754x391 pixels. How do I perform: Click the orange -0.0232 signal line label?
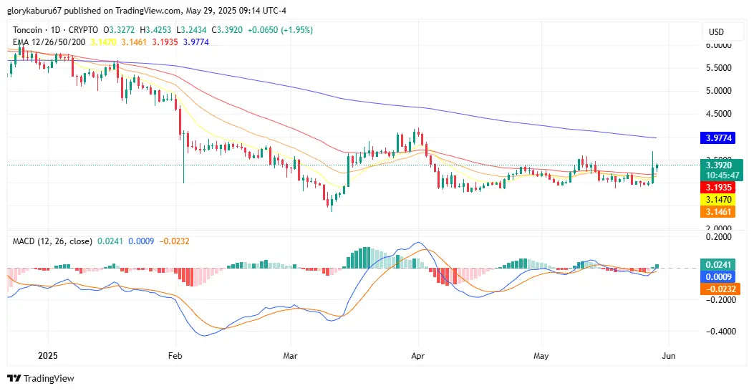pos(718,289)
